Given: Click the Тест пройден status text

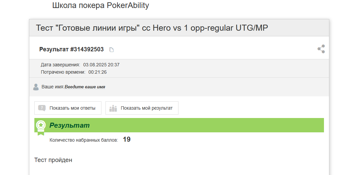Looking at the screenshot, I should (x=53, y=160).
